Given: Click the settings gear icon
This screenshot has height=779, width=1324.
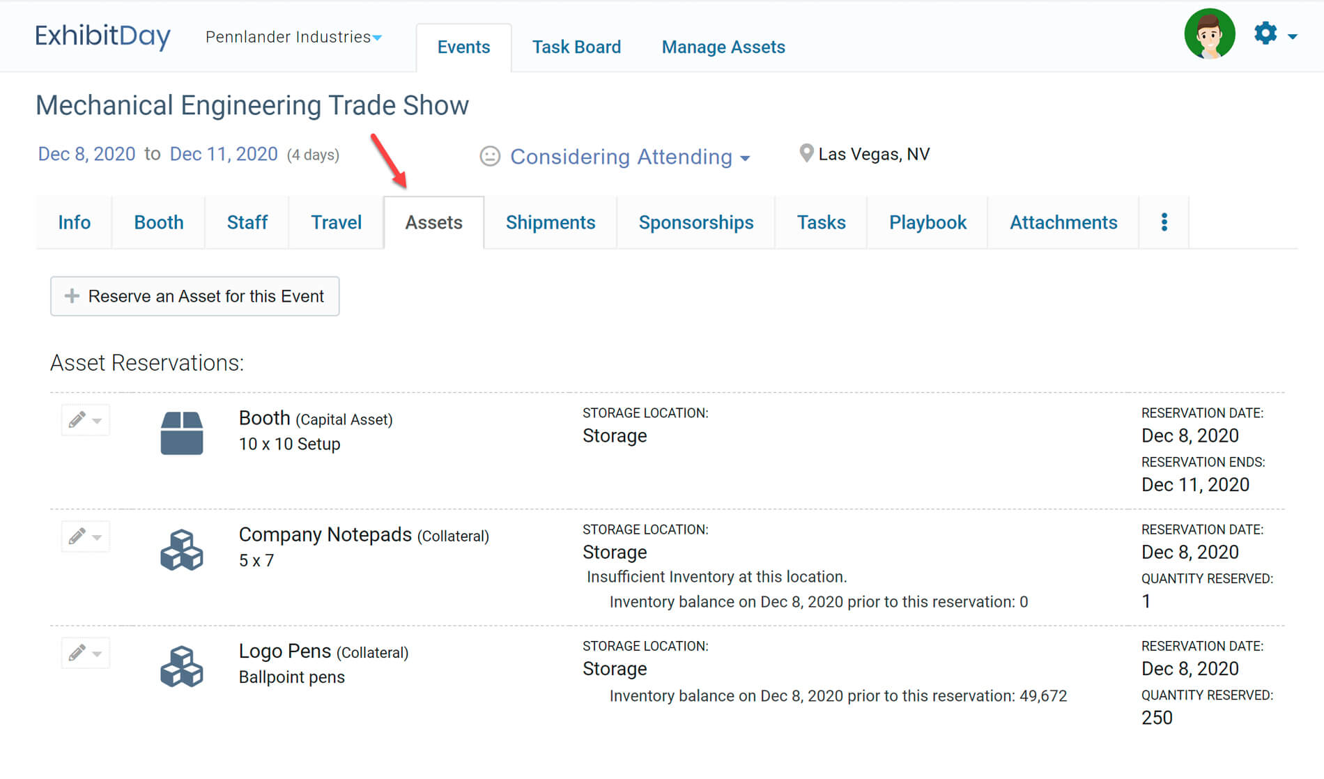Looking at the screenshot, I should 1265,33.
